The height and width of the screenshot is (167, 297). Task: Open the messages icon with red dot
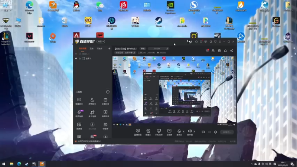point(201,42)
